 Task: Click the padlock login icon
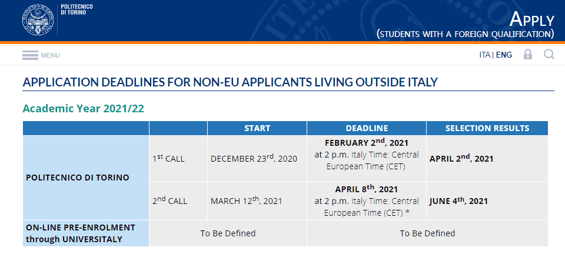click(x=528, y=55)
